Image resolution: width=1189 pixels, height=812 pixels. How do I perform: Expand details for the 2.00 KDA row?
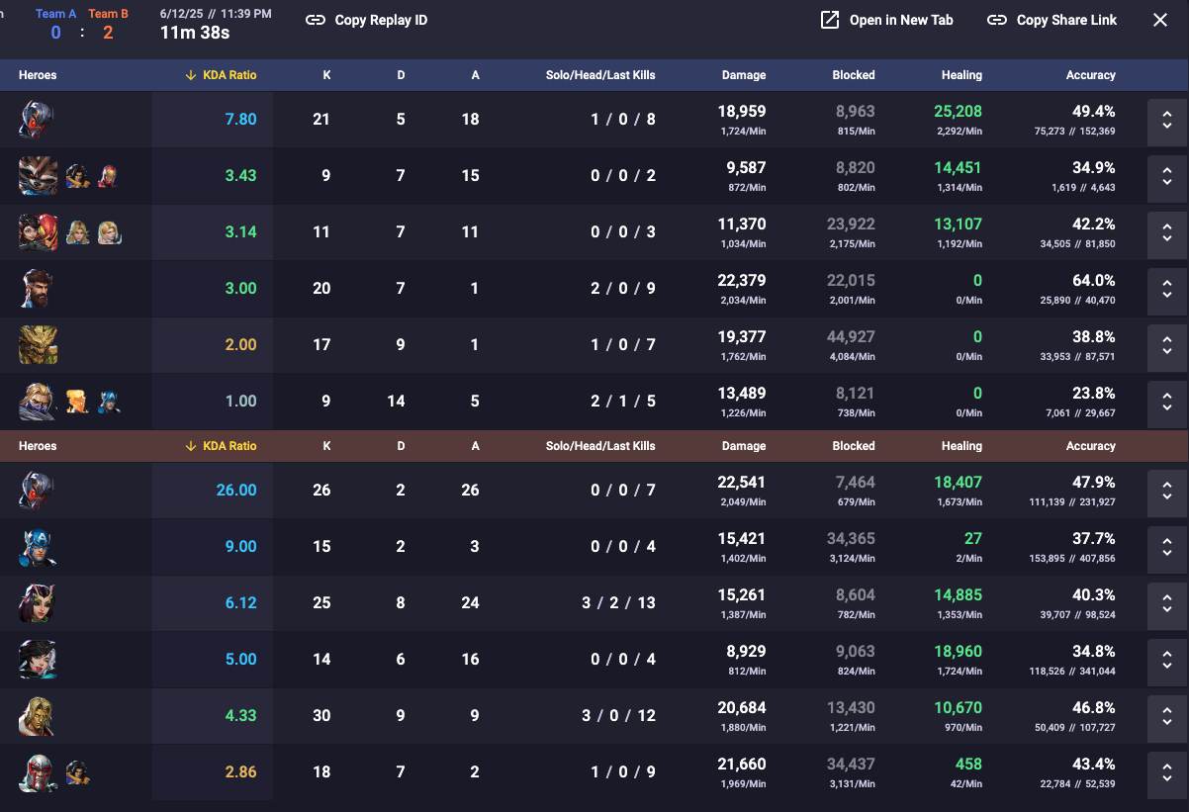[1167, 346]
